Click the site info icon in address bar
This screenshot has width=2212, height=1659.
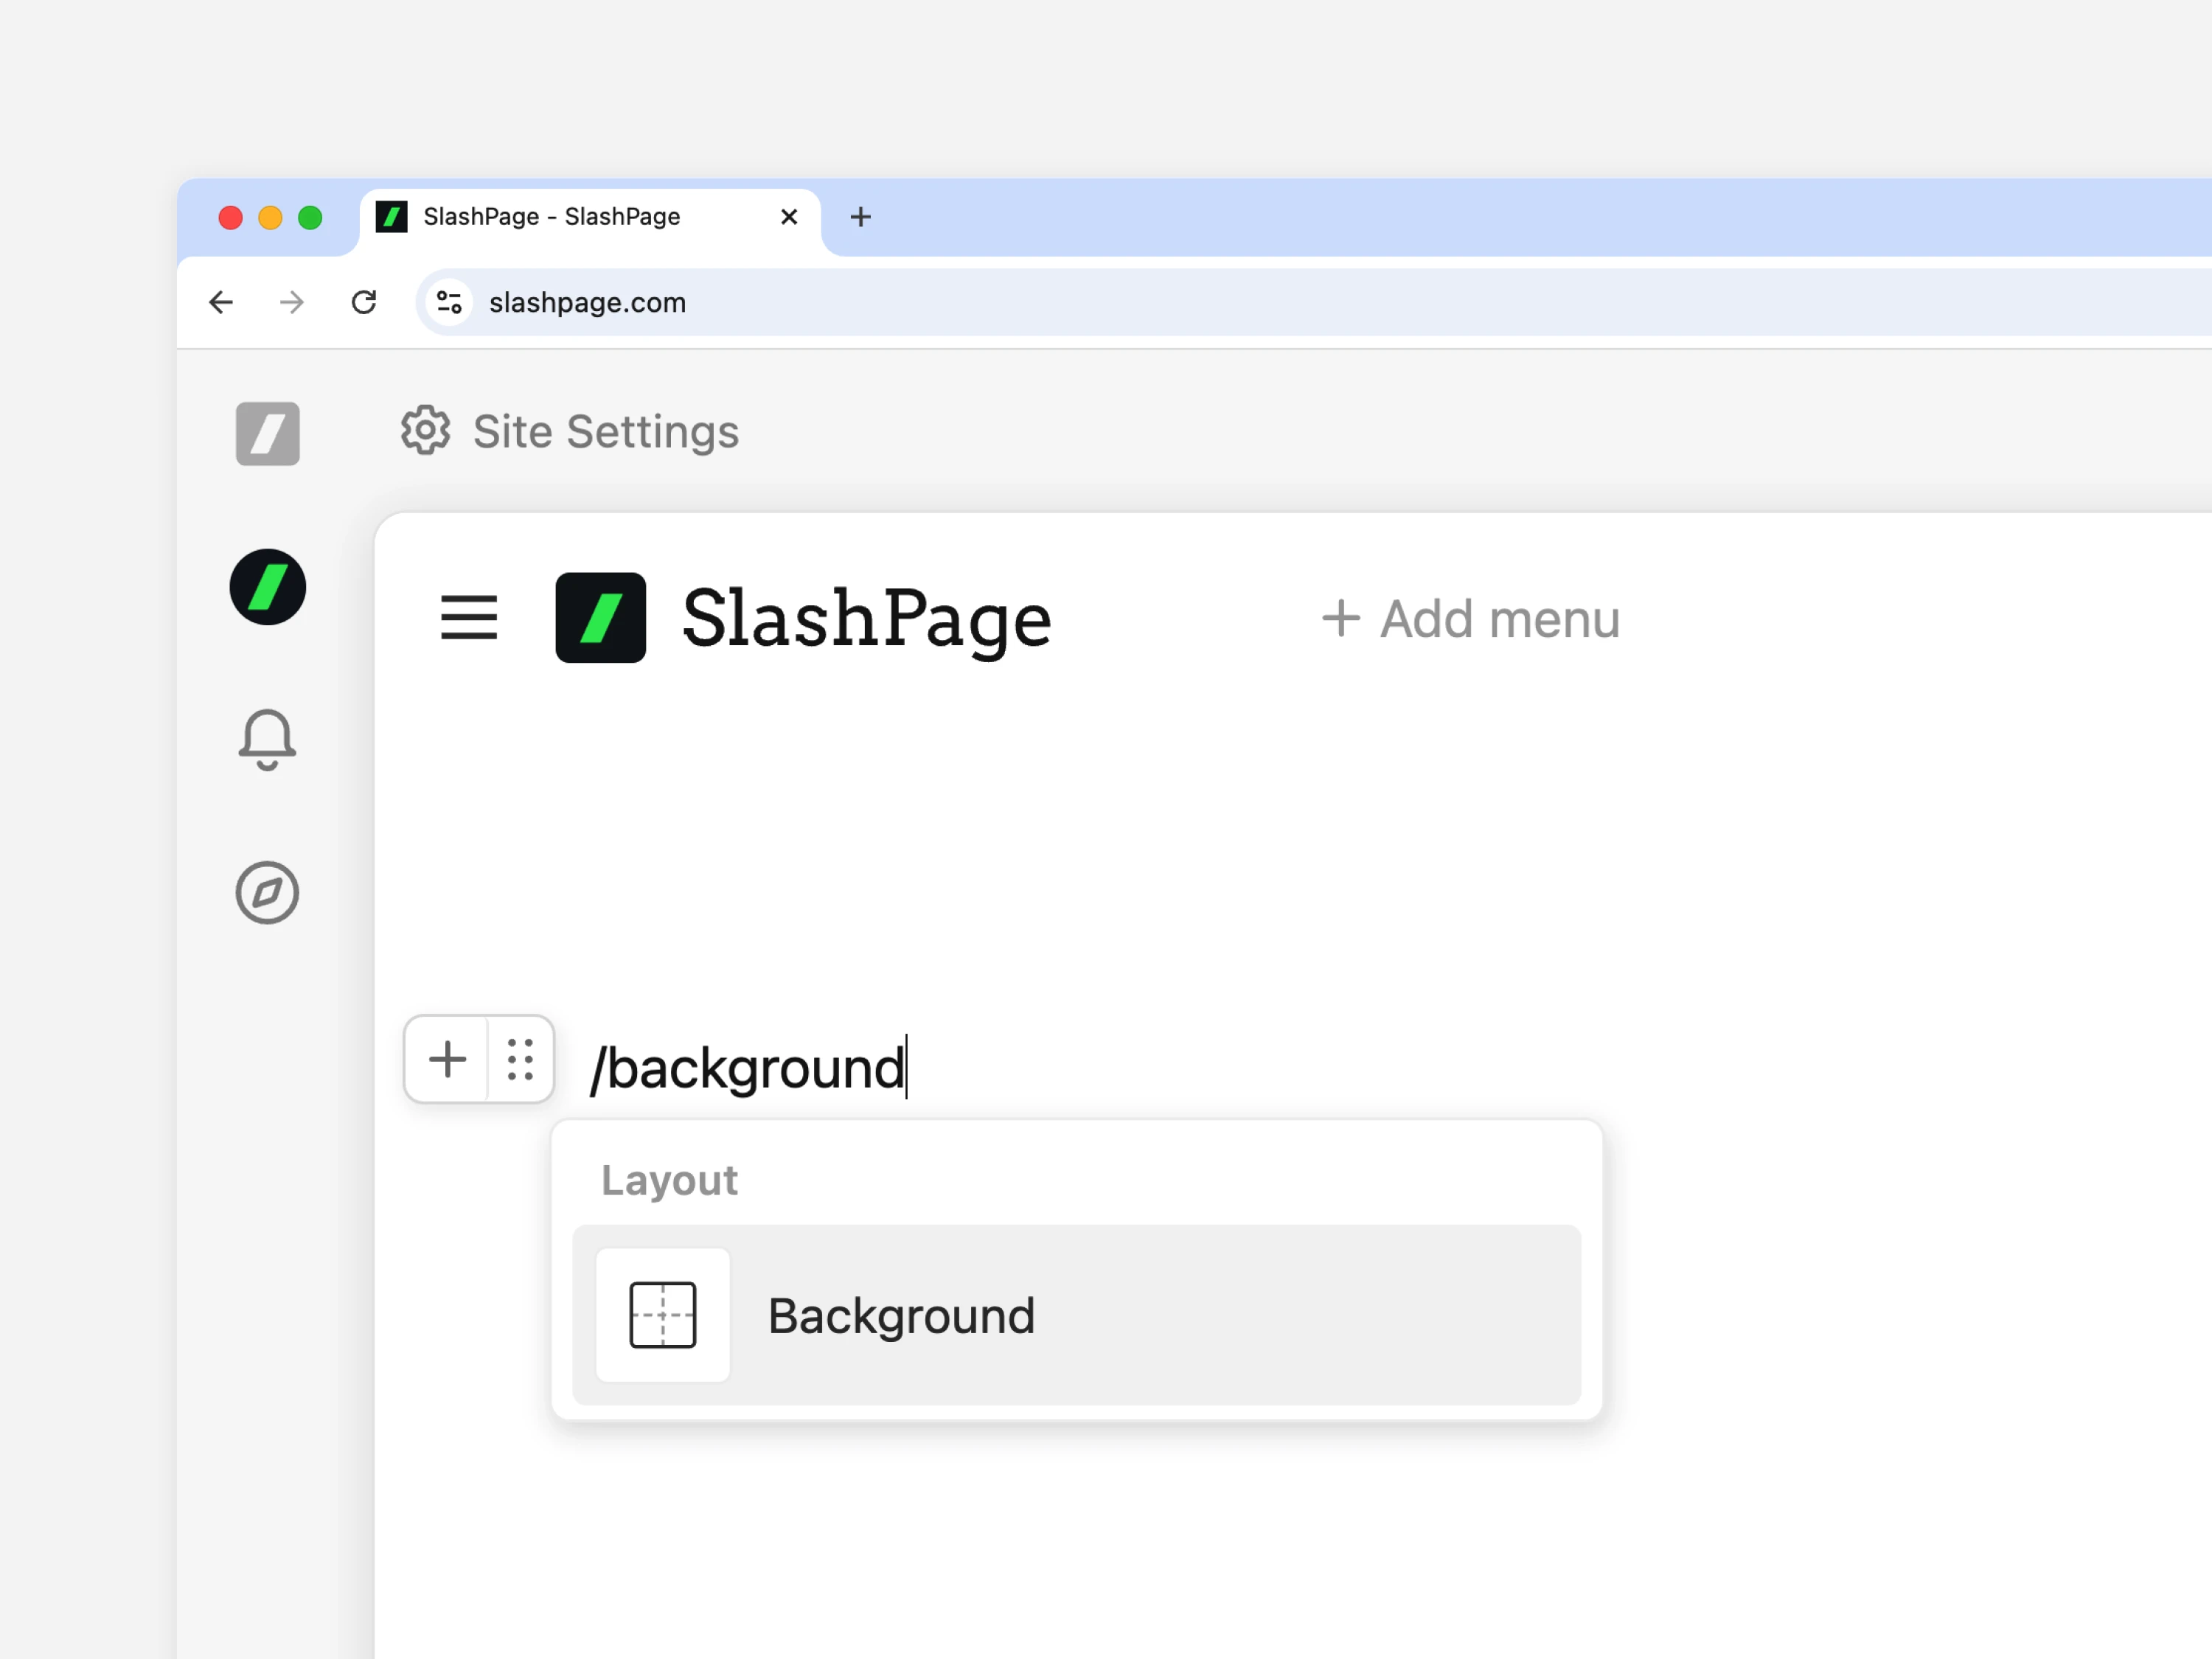point(449,302)
